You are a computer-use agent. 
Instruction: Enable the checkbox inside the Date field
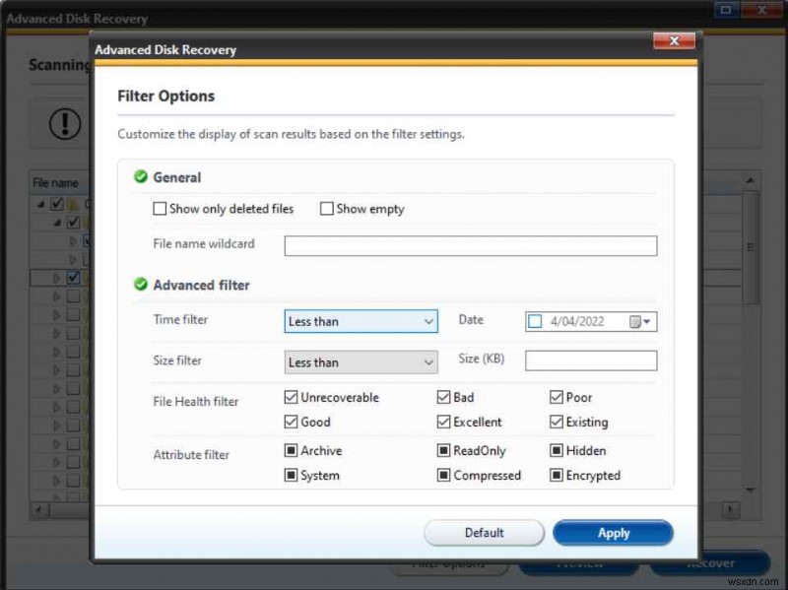tap(535, 321)
